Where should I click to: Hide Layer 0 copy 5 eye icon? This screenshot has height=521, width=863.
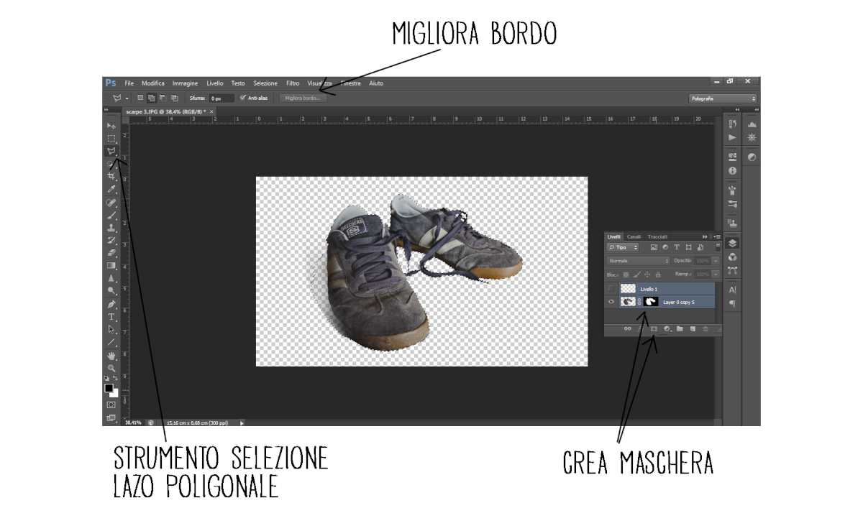click(611, 302)
